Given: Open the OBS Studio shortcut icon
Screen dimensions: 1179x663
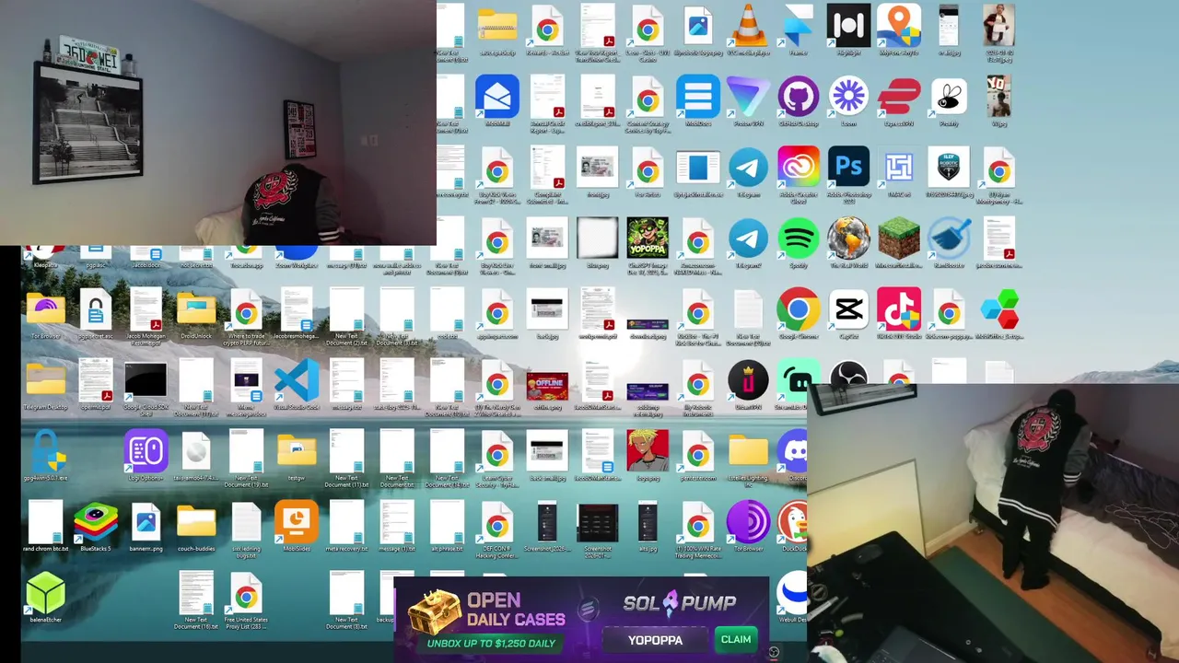Looking at the screenshot, I should click(848, 373).
